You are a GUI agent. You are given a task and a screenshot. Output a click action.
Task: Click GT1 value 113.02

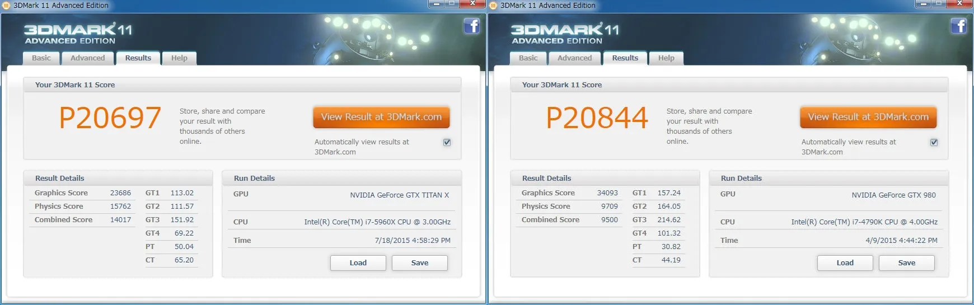tap(182, 193)
